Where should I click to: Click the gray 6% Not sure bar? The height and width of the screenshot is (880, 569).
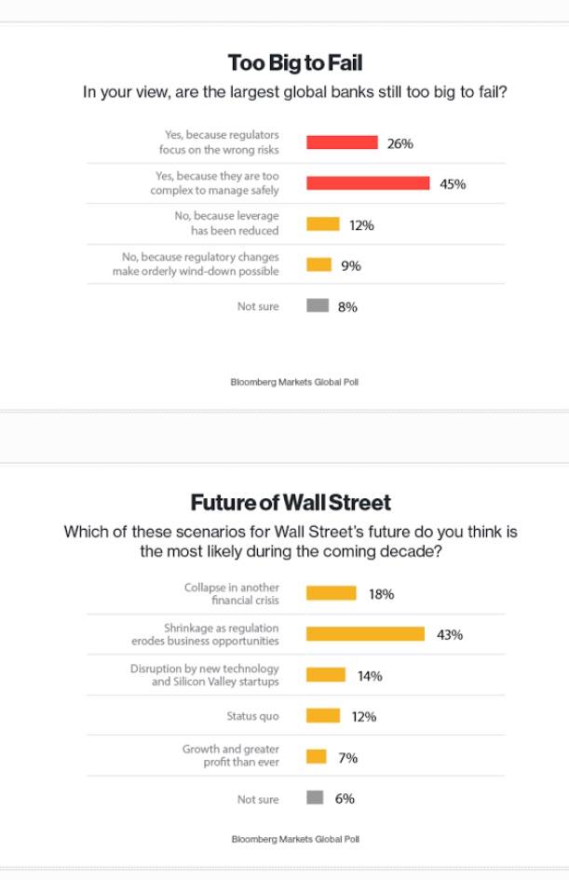pos(315,798)
